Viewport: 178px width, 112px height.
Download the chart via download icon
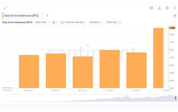pos(159,8)
